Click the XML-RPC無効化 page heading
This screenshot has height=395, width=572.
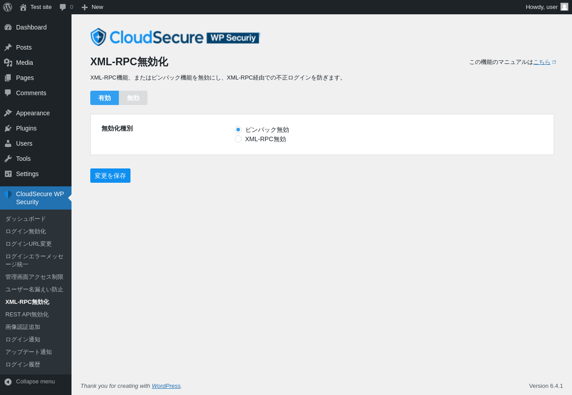click(129, 62)
